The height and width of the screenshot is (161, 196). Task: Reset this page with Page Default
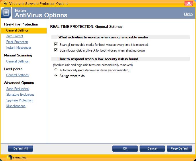point(179,148)
